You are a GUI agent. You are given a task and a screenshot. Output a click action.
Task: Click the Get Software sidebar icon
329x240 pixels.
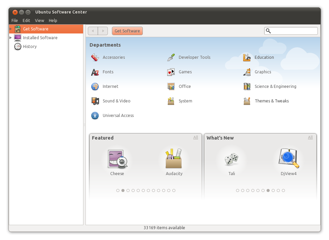(x=18, y=29)
